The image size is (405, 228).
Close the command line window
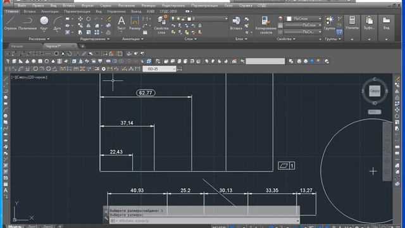click(x=106, y=211)
